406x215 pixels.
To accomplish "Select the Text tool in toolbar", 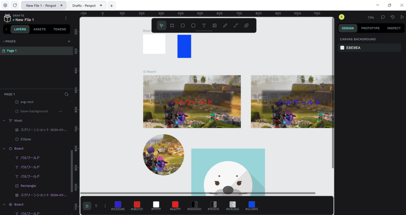I will coord(204,26).
